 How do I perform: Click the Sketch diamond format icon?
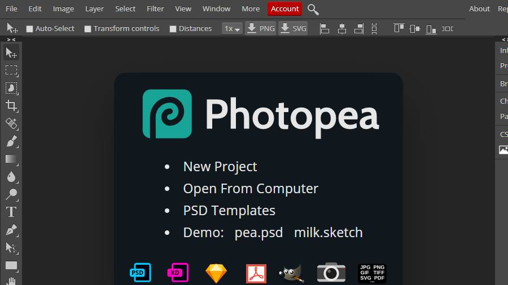pyautogui.click(x=216, y=273)
